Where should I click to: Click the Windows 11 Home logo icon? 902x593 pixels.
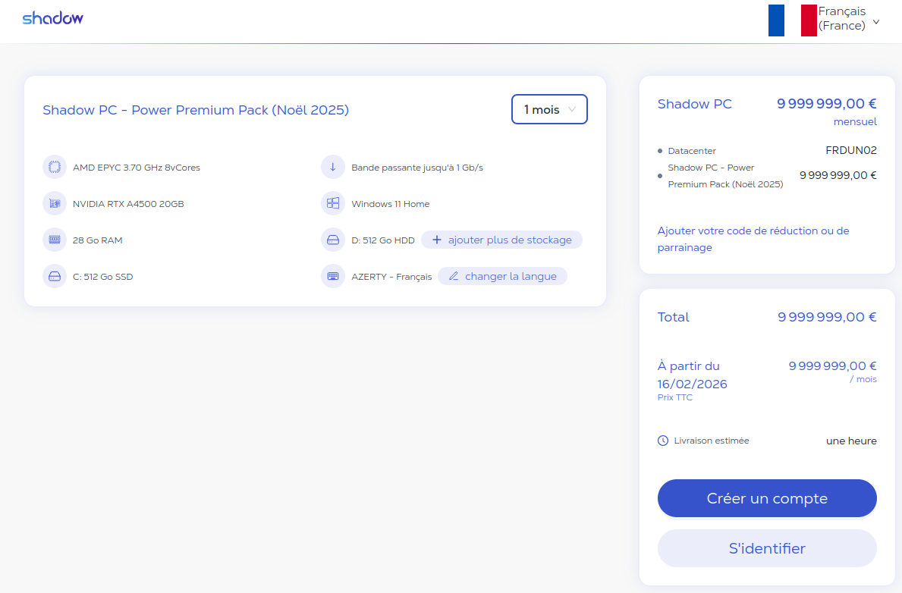pos(333,204)
